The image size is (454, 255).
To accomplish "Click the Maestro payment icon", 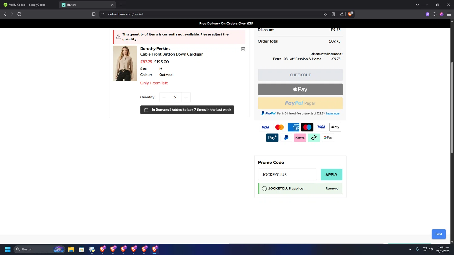I will tap(307, 127).
